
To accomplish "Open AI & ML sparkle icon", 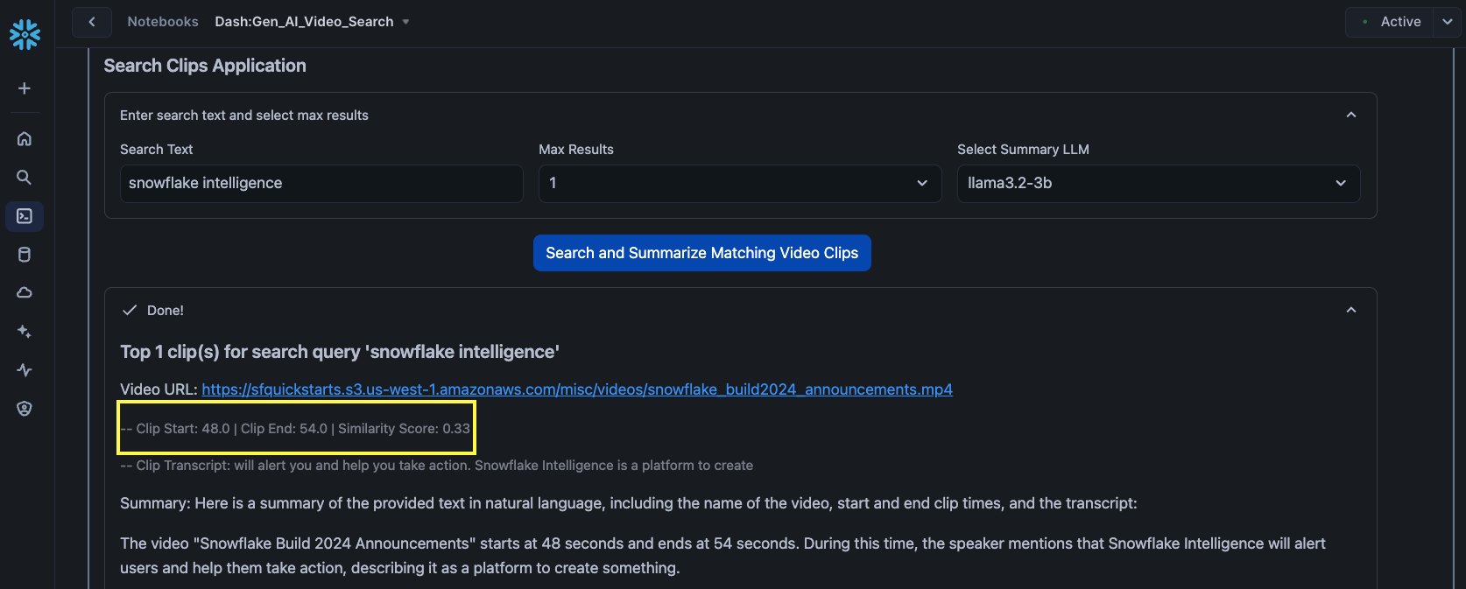I will (x=25, y=332).
